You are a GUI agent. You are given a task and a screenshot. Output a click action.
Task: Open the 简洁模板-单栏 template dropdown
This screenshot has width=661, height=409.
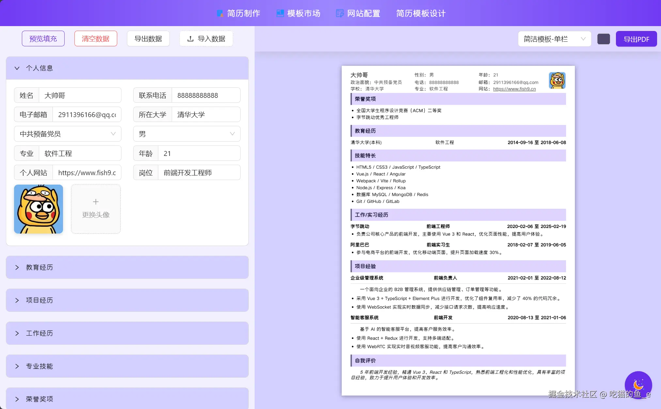click(x=554, y=39)
